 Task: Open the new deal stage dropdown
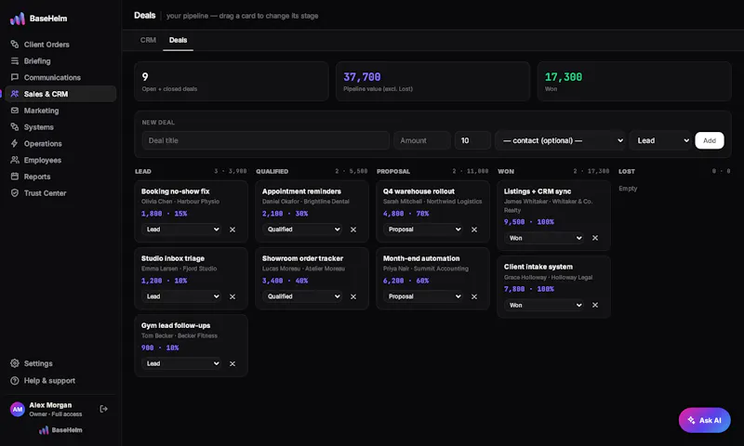(660, 140)
